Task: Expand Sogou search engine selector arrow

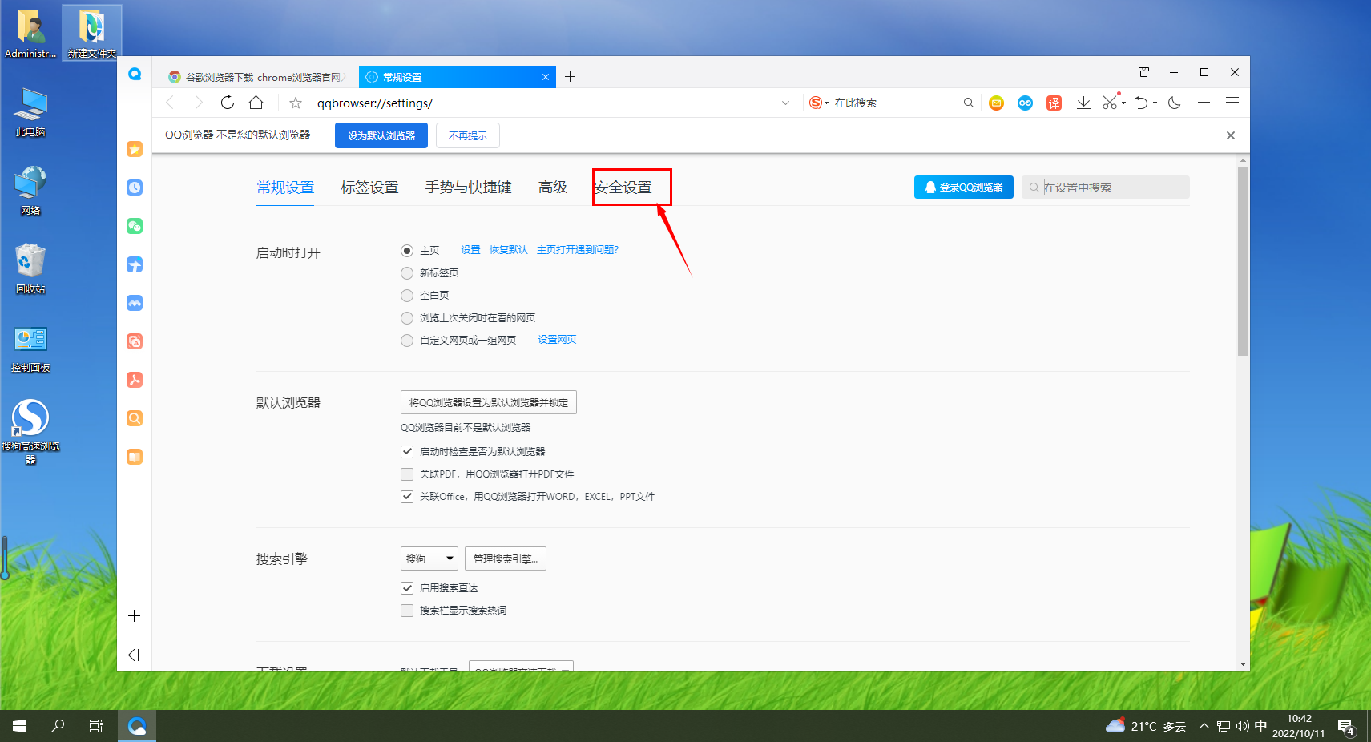Action: [x=827, y=103]
